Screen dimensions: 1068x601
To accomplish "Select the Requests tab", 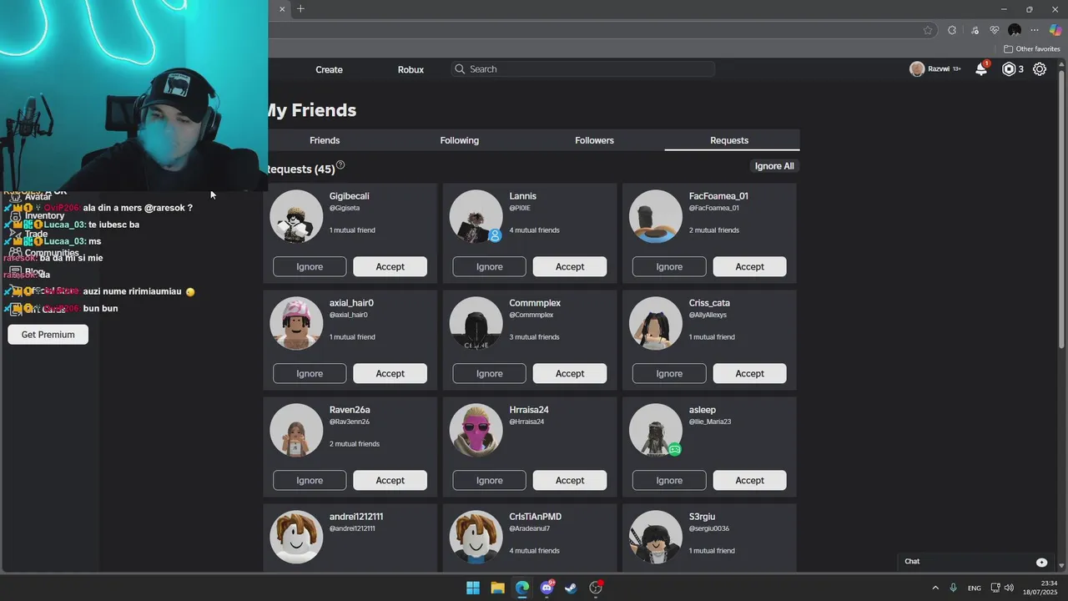I will (729, 140).
